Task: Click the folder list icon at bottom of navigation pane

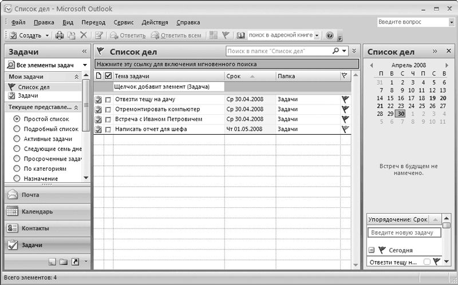Action: pyautogui.click(x=63, y=262)
